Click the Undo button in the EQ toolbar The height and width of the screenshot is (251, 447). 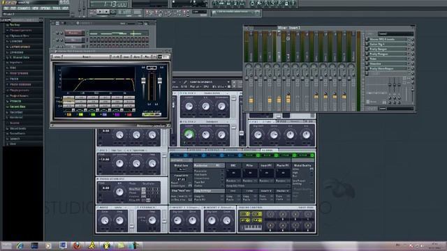(x=57, y=57)
